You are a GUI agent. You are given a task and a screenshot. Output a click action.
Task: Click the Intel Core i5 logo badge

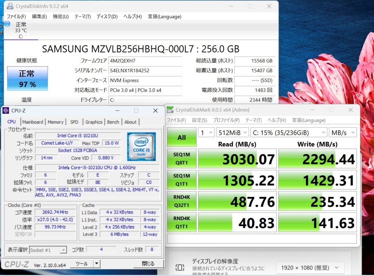click(x=141, y=146)
